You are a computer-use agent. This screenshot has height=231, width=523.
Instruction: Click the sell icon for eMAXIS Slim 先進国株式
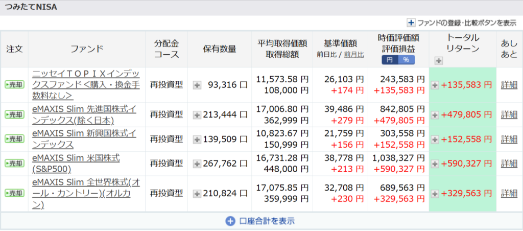[x=14, y=114]
